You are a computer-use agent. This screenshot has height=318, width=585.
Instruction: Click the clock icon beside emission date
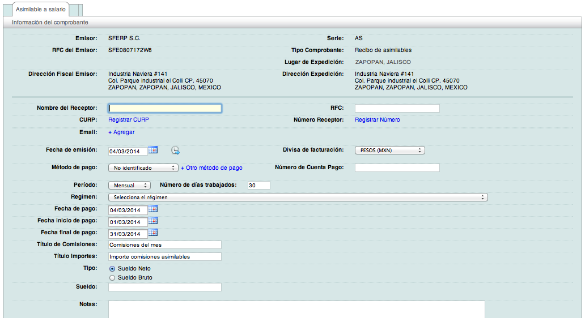[x=176, y=151]
